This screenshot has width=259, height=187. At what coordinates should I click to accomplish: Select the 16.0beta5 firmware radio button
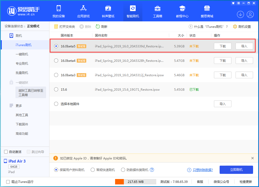[x=56, y=46]
